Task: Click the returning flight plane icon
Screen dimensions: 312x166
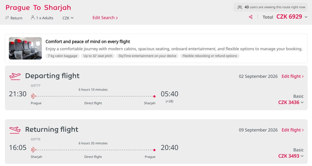Action: [15, 130]
